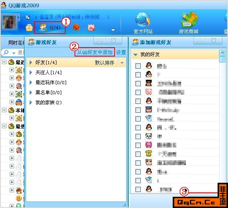Expand the 最近玩伴[0/0] group
The height and width of the screenshot is (208, 228).
(x=31, y=83)
